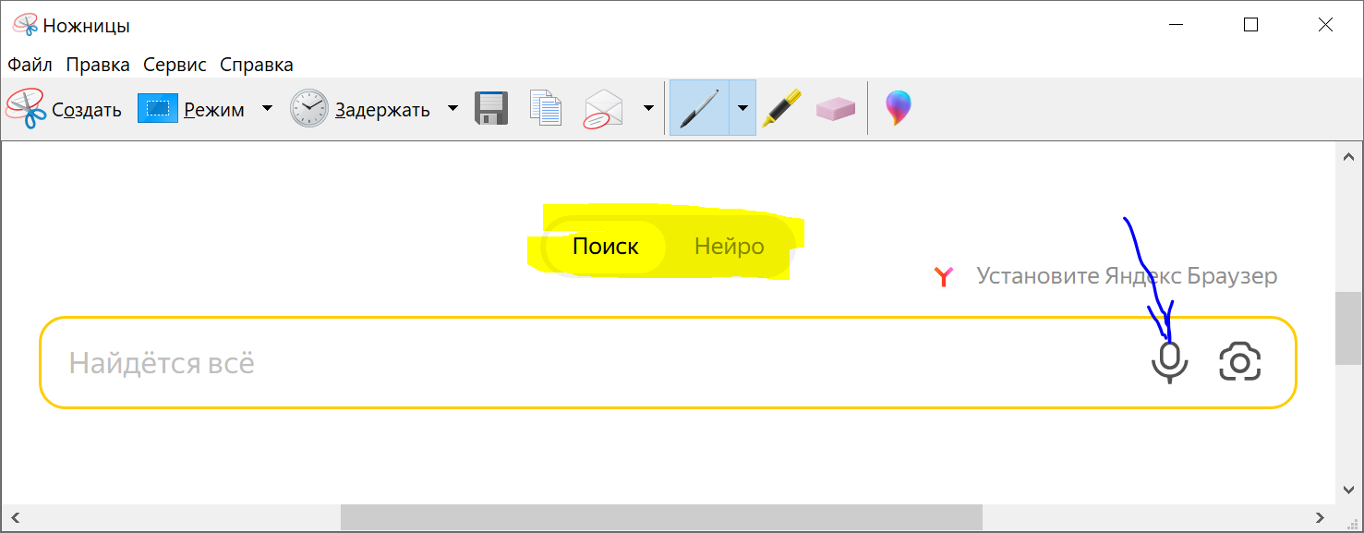
Task: Copy the snip using the copy icon
Action: (546, 109)
